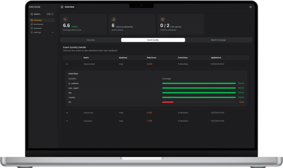Click the Datasets database icon in sidebar
The width and height of the screenshot is (283, 168).
(31, 28)
